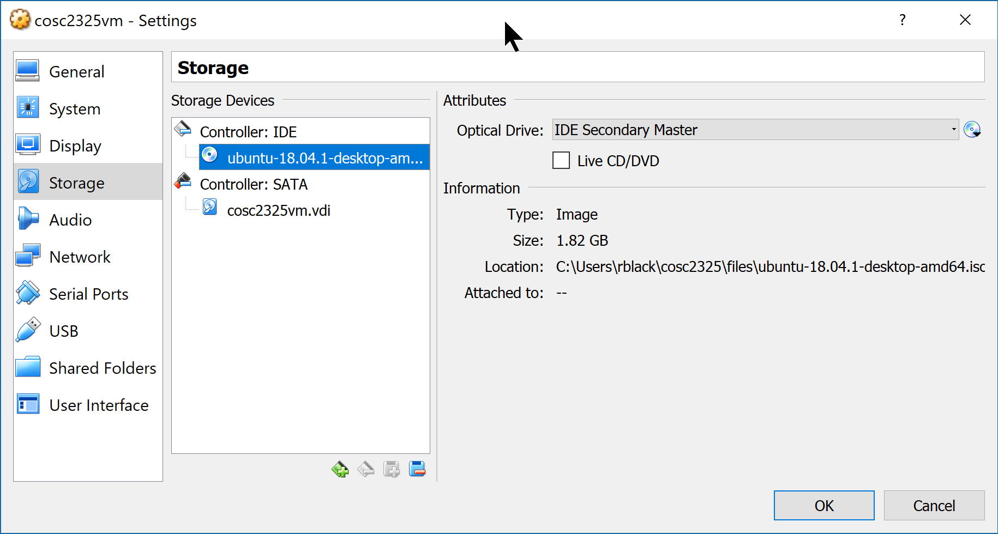Select the cosc2325vm.vdi hard disk

pos(279,210)
